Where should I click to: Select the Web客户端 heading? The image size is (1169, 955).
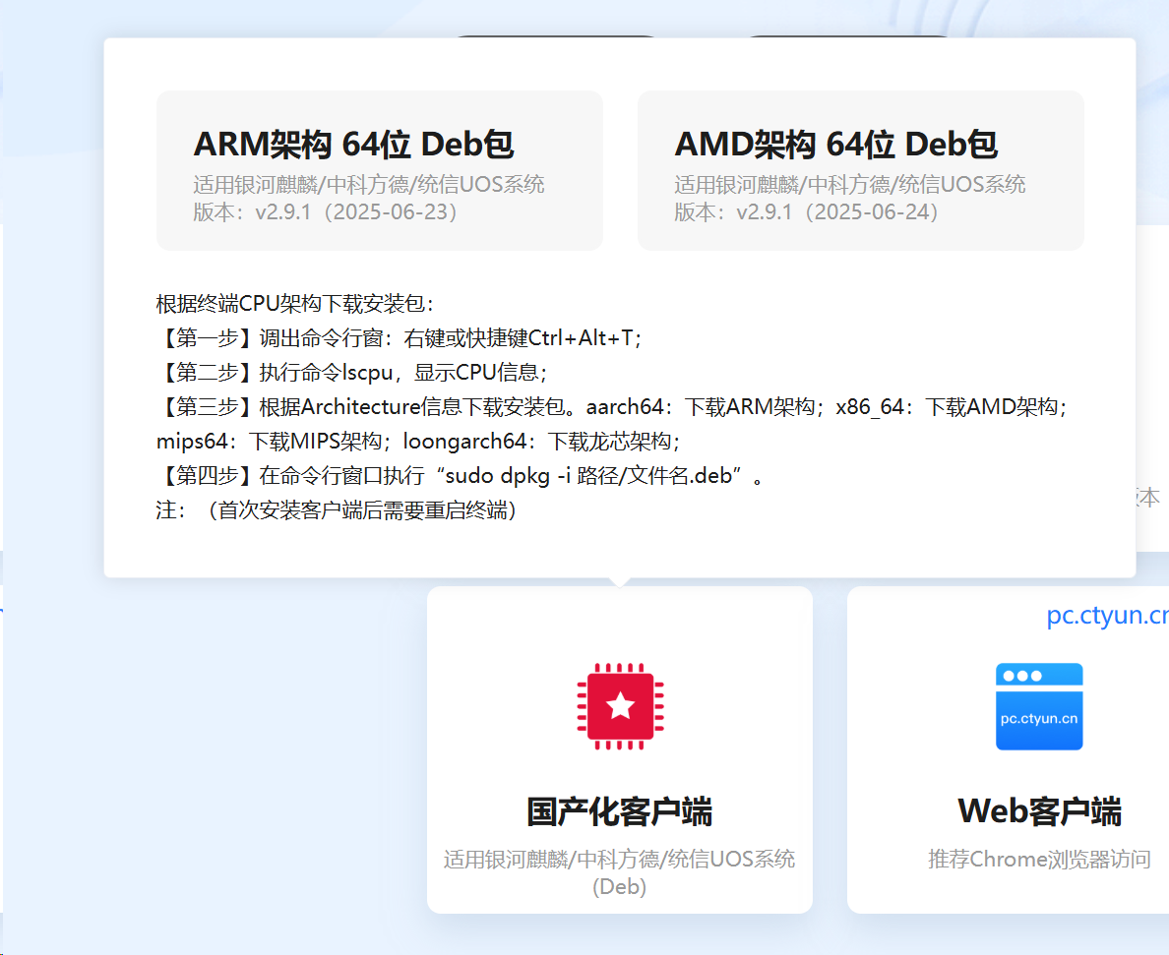1039,811
